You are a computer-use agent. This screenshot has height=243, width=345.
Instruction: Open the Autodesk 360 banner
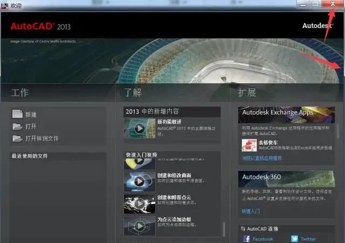286,179
